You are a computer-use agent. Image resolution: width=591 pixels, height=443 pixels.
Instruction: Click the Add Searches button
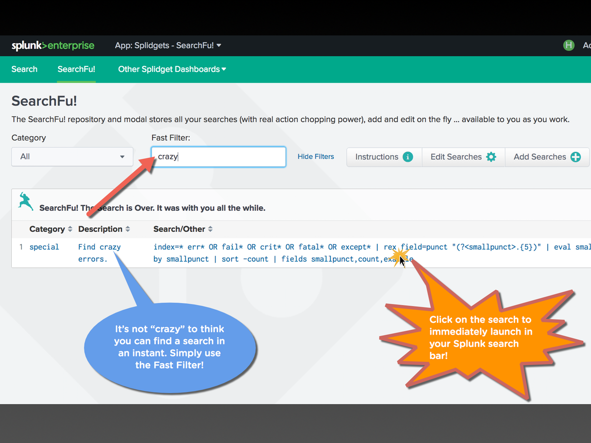click(547, 157)
